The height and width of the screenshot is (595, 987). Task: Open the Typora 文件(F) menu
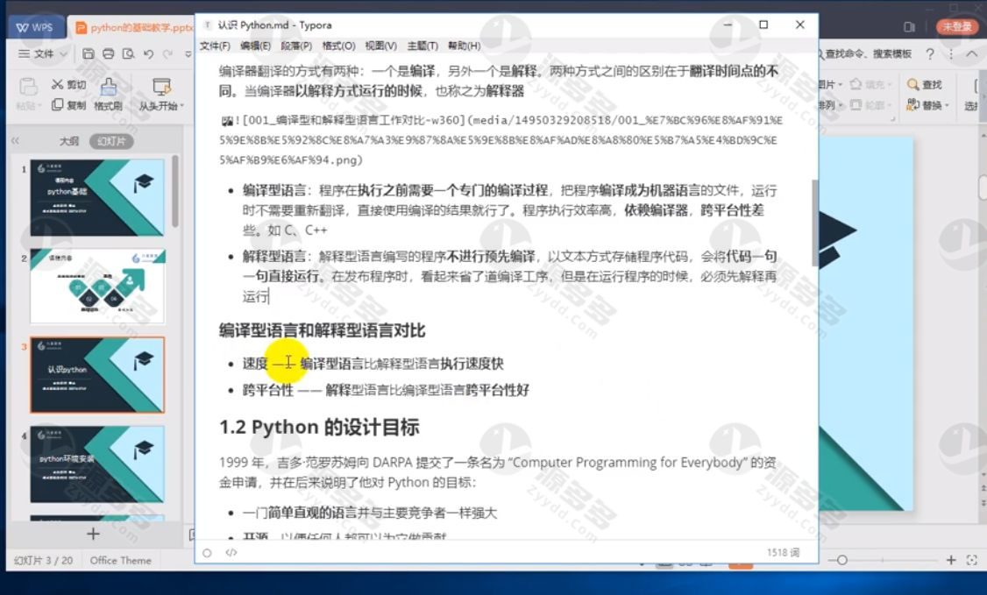pyautogui.click(x=215, y=46)
